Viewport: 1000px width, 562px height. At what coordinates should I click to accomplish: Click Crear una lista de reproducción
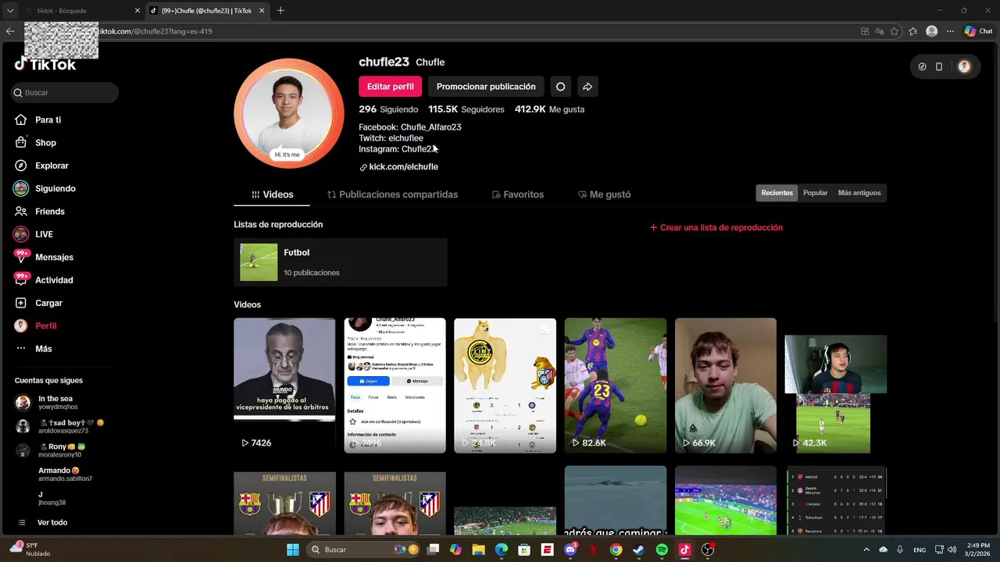click(x=716, y=228)
